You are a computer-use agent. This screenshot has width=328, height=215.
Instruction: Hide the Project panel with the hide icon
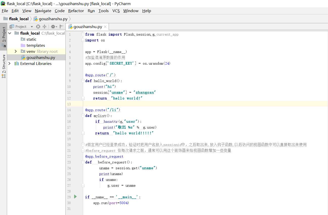point(62,27)
